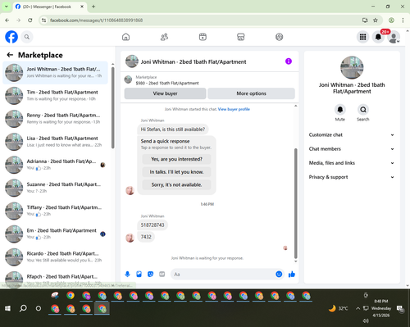Open Adrianna 2bed 1bath conversation
This screenshot has width=410, height=327.
pos(55,165)
